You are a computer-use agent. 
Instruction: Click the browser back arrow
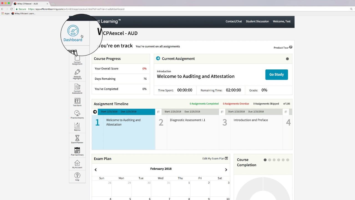pos(2,9)
